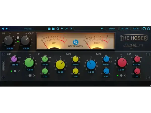The image size is (151, 113).
Task: Click the yellow MF1 frequency knob
Action: point(75,59)
